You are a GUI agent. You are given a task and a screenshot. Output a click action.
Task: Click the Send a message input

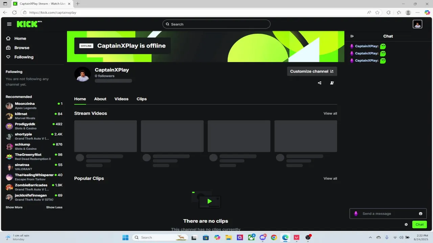[x=388, y=214]
